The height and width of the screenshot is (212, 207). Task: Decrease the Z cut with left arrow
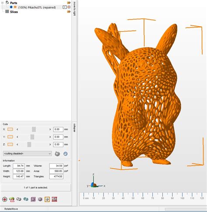click(17, 145)
